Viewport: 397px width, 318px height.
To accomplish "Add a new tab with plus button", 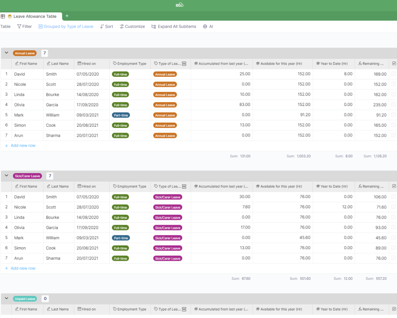I will click(67, 16).
